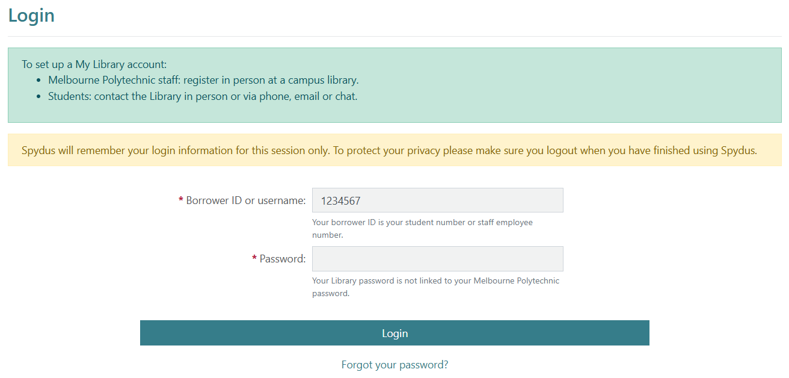Select the Melbourne Polytechnic staff registration line
The height and width of the screenshot is (378, 789).
pyautogui.click(x=203, y=80)
